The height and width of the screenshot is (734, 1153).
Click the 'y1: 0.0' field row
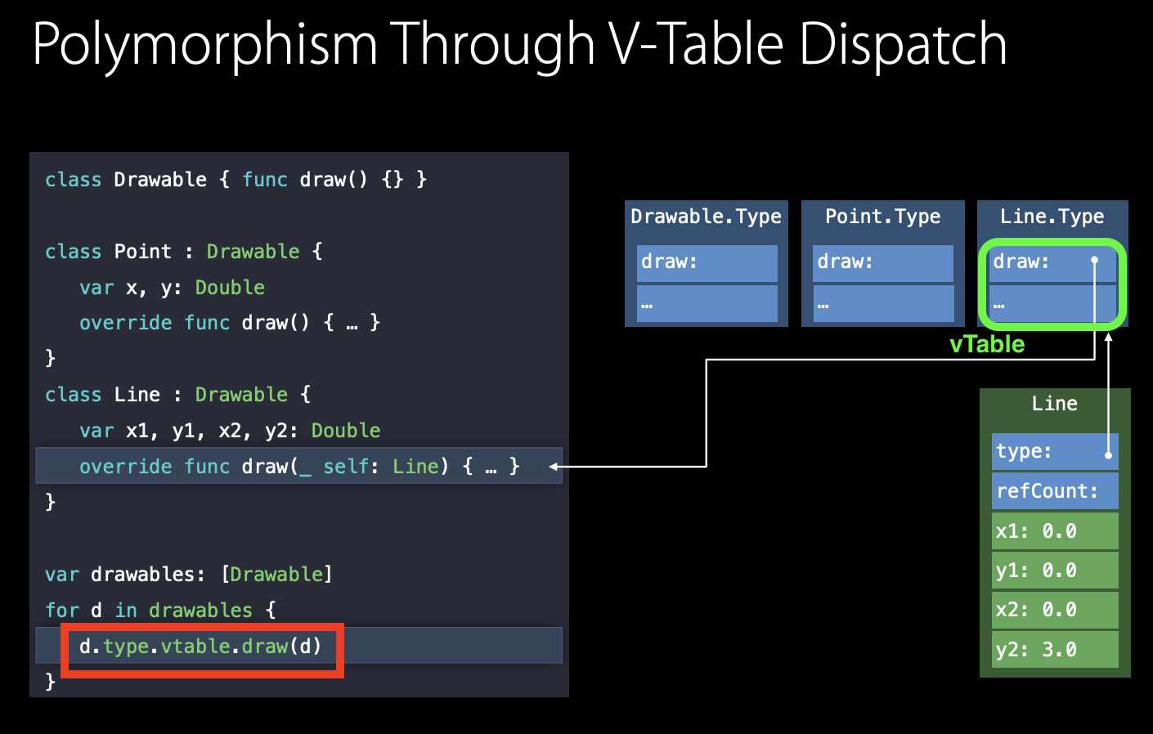tap(1055, 571)
